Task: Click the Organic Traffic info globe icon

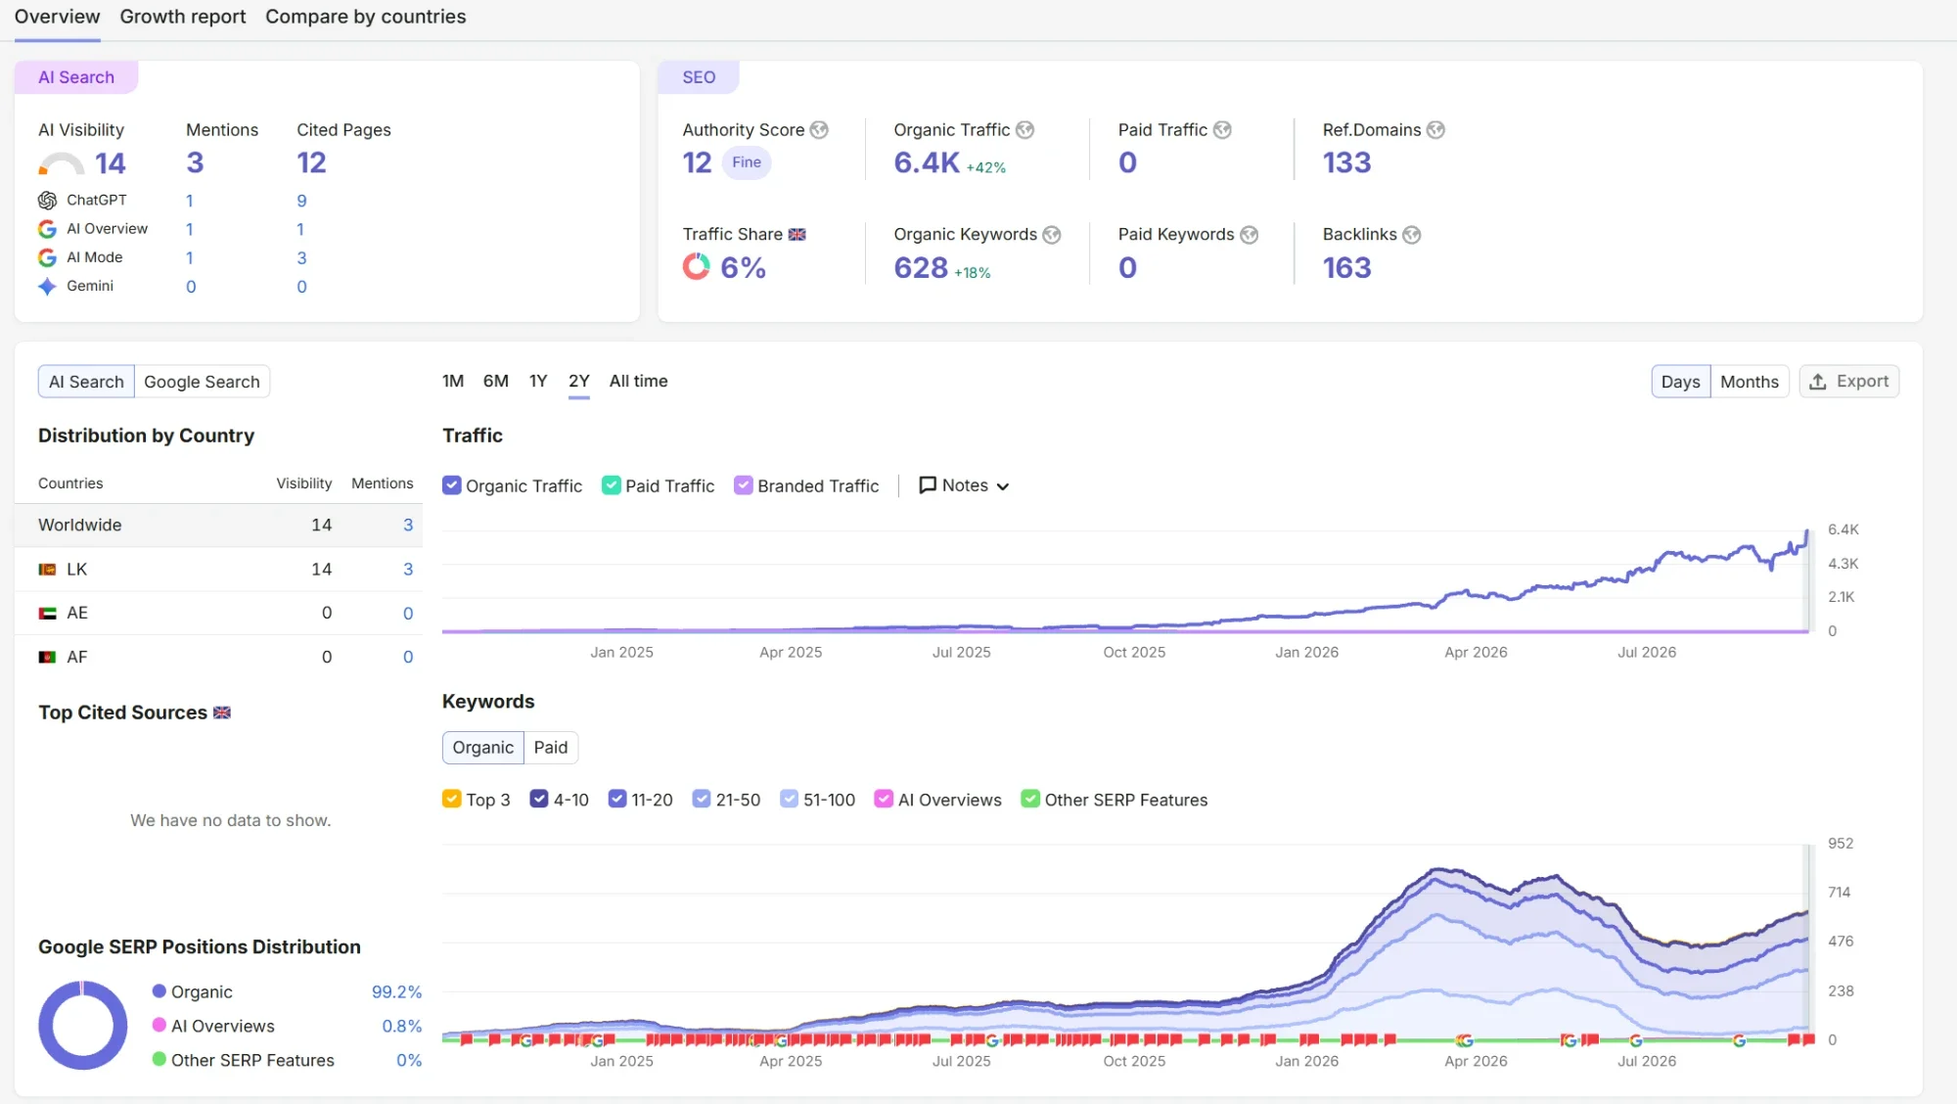Action: click(1024, 130)
